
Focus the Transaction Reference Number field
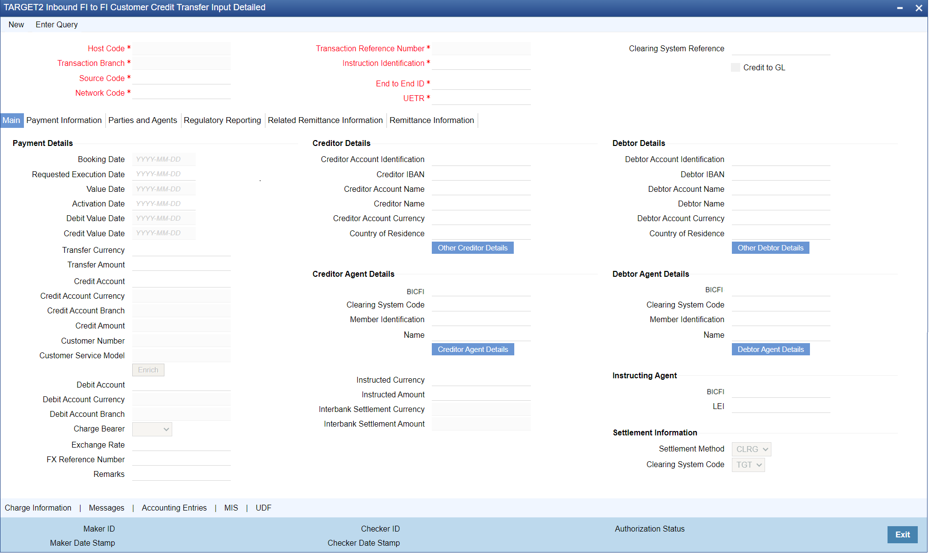(x=481, y=49)
